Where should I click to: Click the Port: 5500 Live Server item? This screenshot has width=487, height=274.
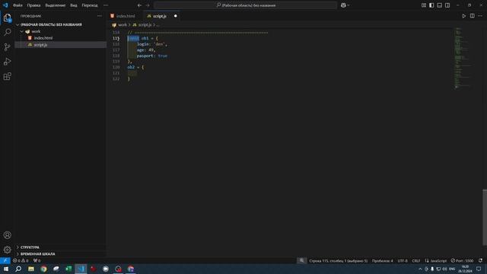[462, 260]
